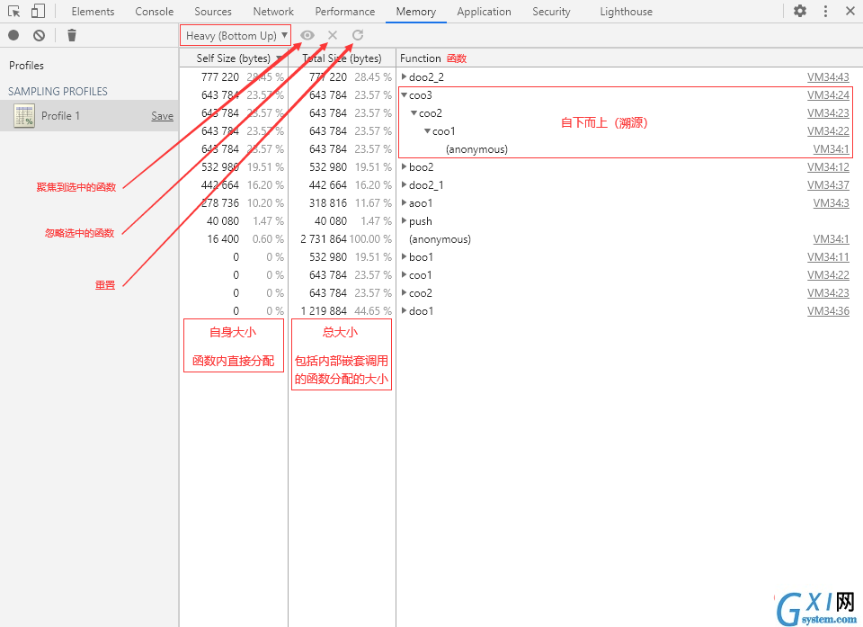Switch to the Security tab
The width and height of the screenshot is (863, 627).
[551, 12]
